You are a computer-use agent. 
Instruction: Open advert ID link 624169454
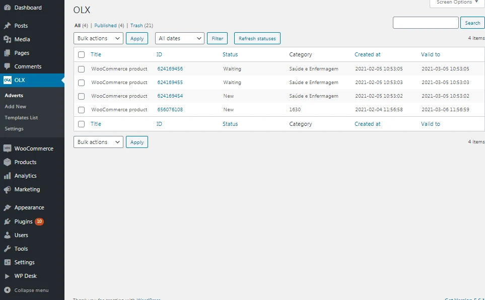(x=170, y=96)
